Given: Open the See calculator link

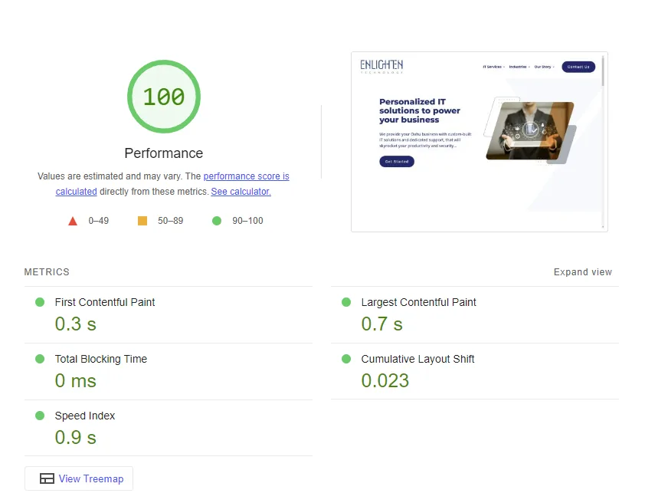Looking at the screenshot, I should pyautogui.click(x=241, y=192).
